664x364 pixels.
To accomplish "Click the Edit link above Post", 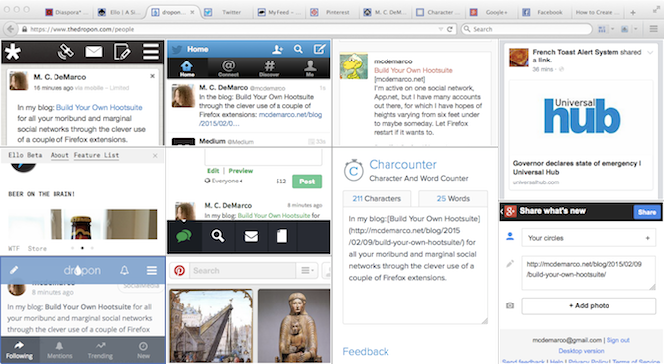I will click(x=213, y=171).
